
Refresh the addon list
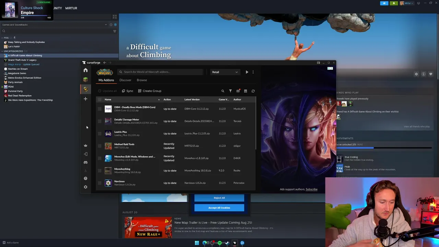click(253, 91)
